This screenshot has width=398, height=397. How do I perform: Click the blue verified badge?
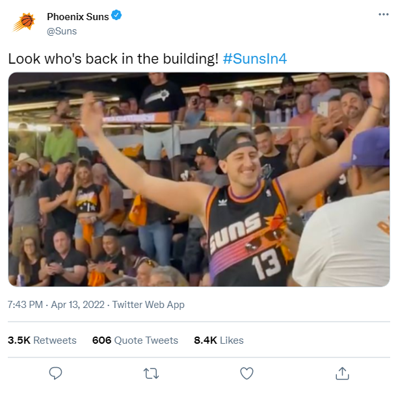tap(116, 16)
